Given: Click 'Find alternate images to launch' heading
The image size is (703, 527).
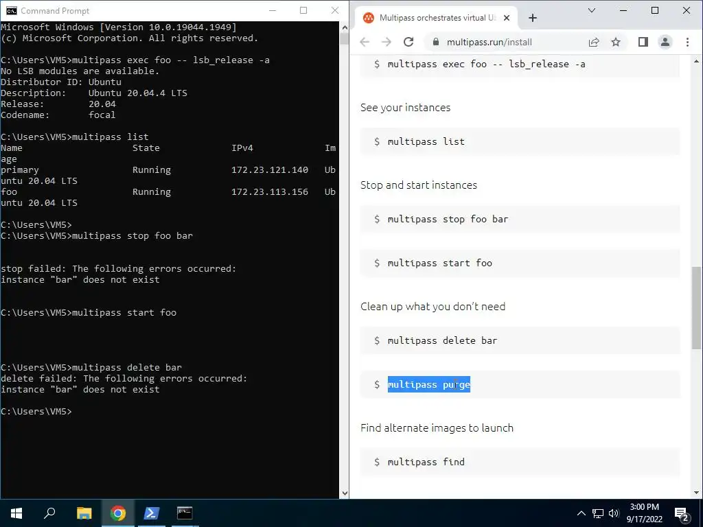Looking at the screenshot, I should [437, 428].
